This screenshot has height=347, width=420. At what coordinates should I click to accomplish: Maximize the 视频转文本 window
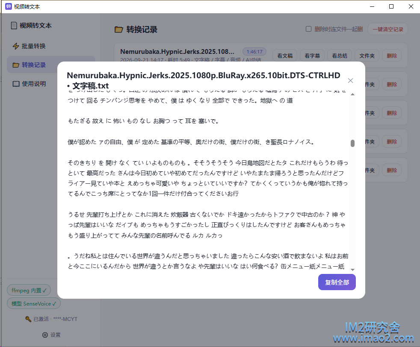391,6
